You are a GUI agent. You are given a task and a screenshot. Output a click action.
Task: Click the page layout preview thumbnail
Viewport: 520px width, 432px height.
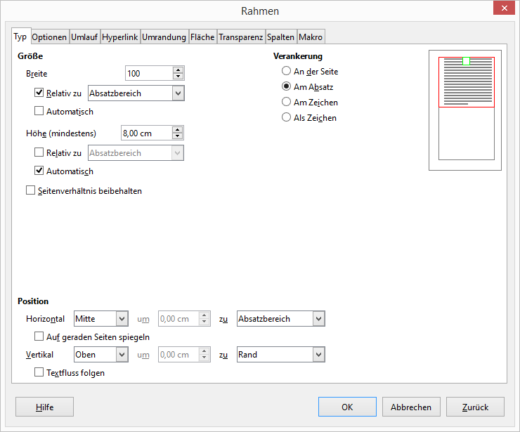465,110
